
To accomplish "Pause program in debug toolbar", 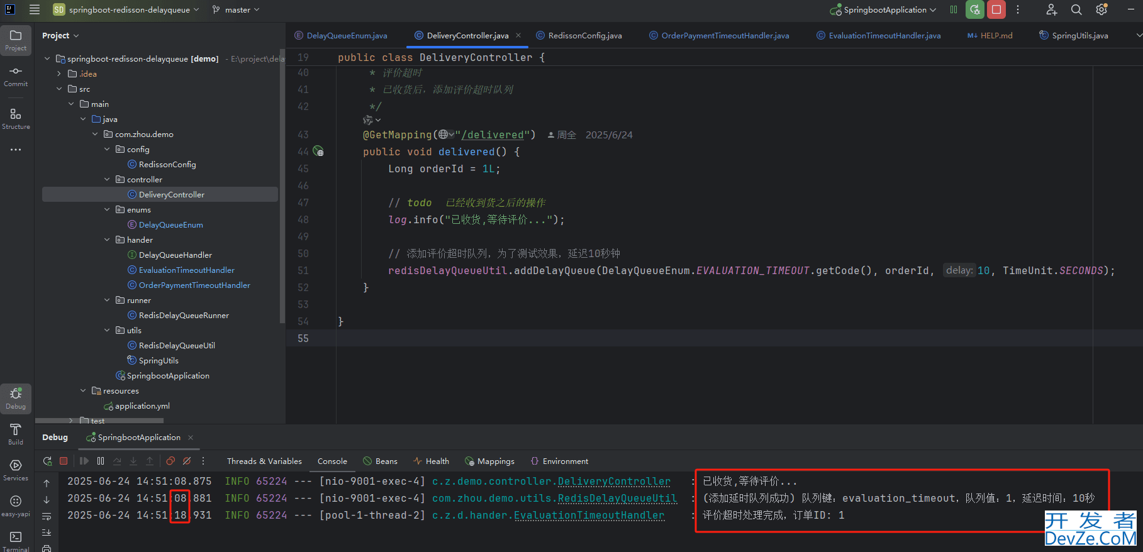I will [101, 461].
